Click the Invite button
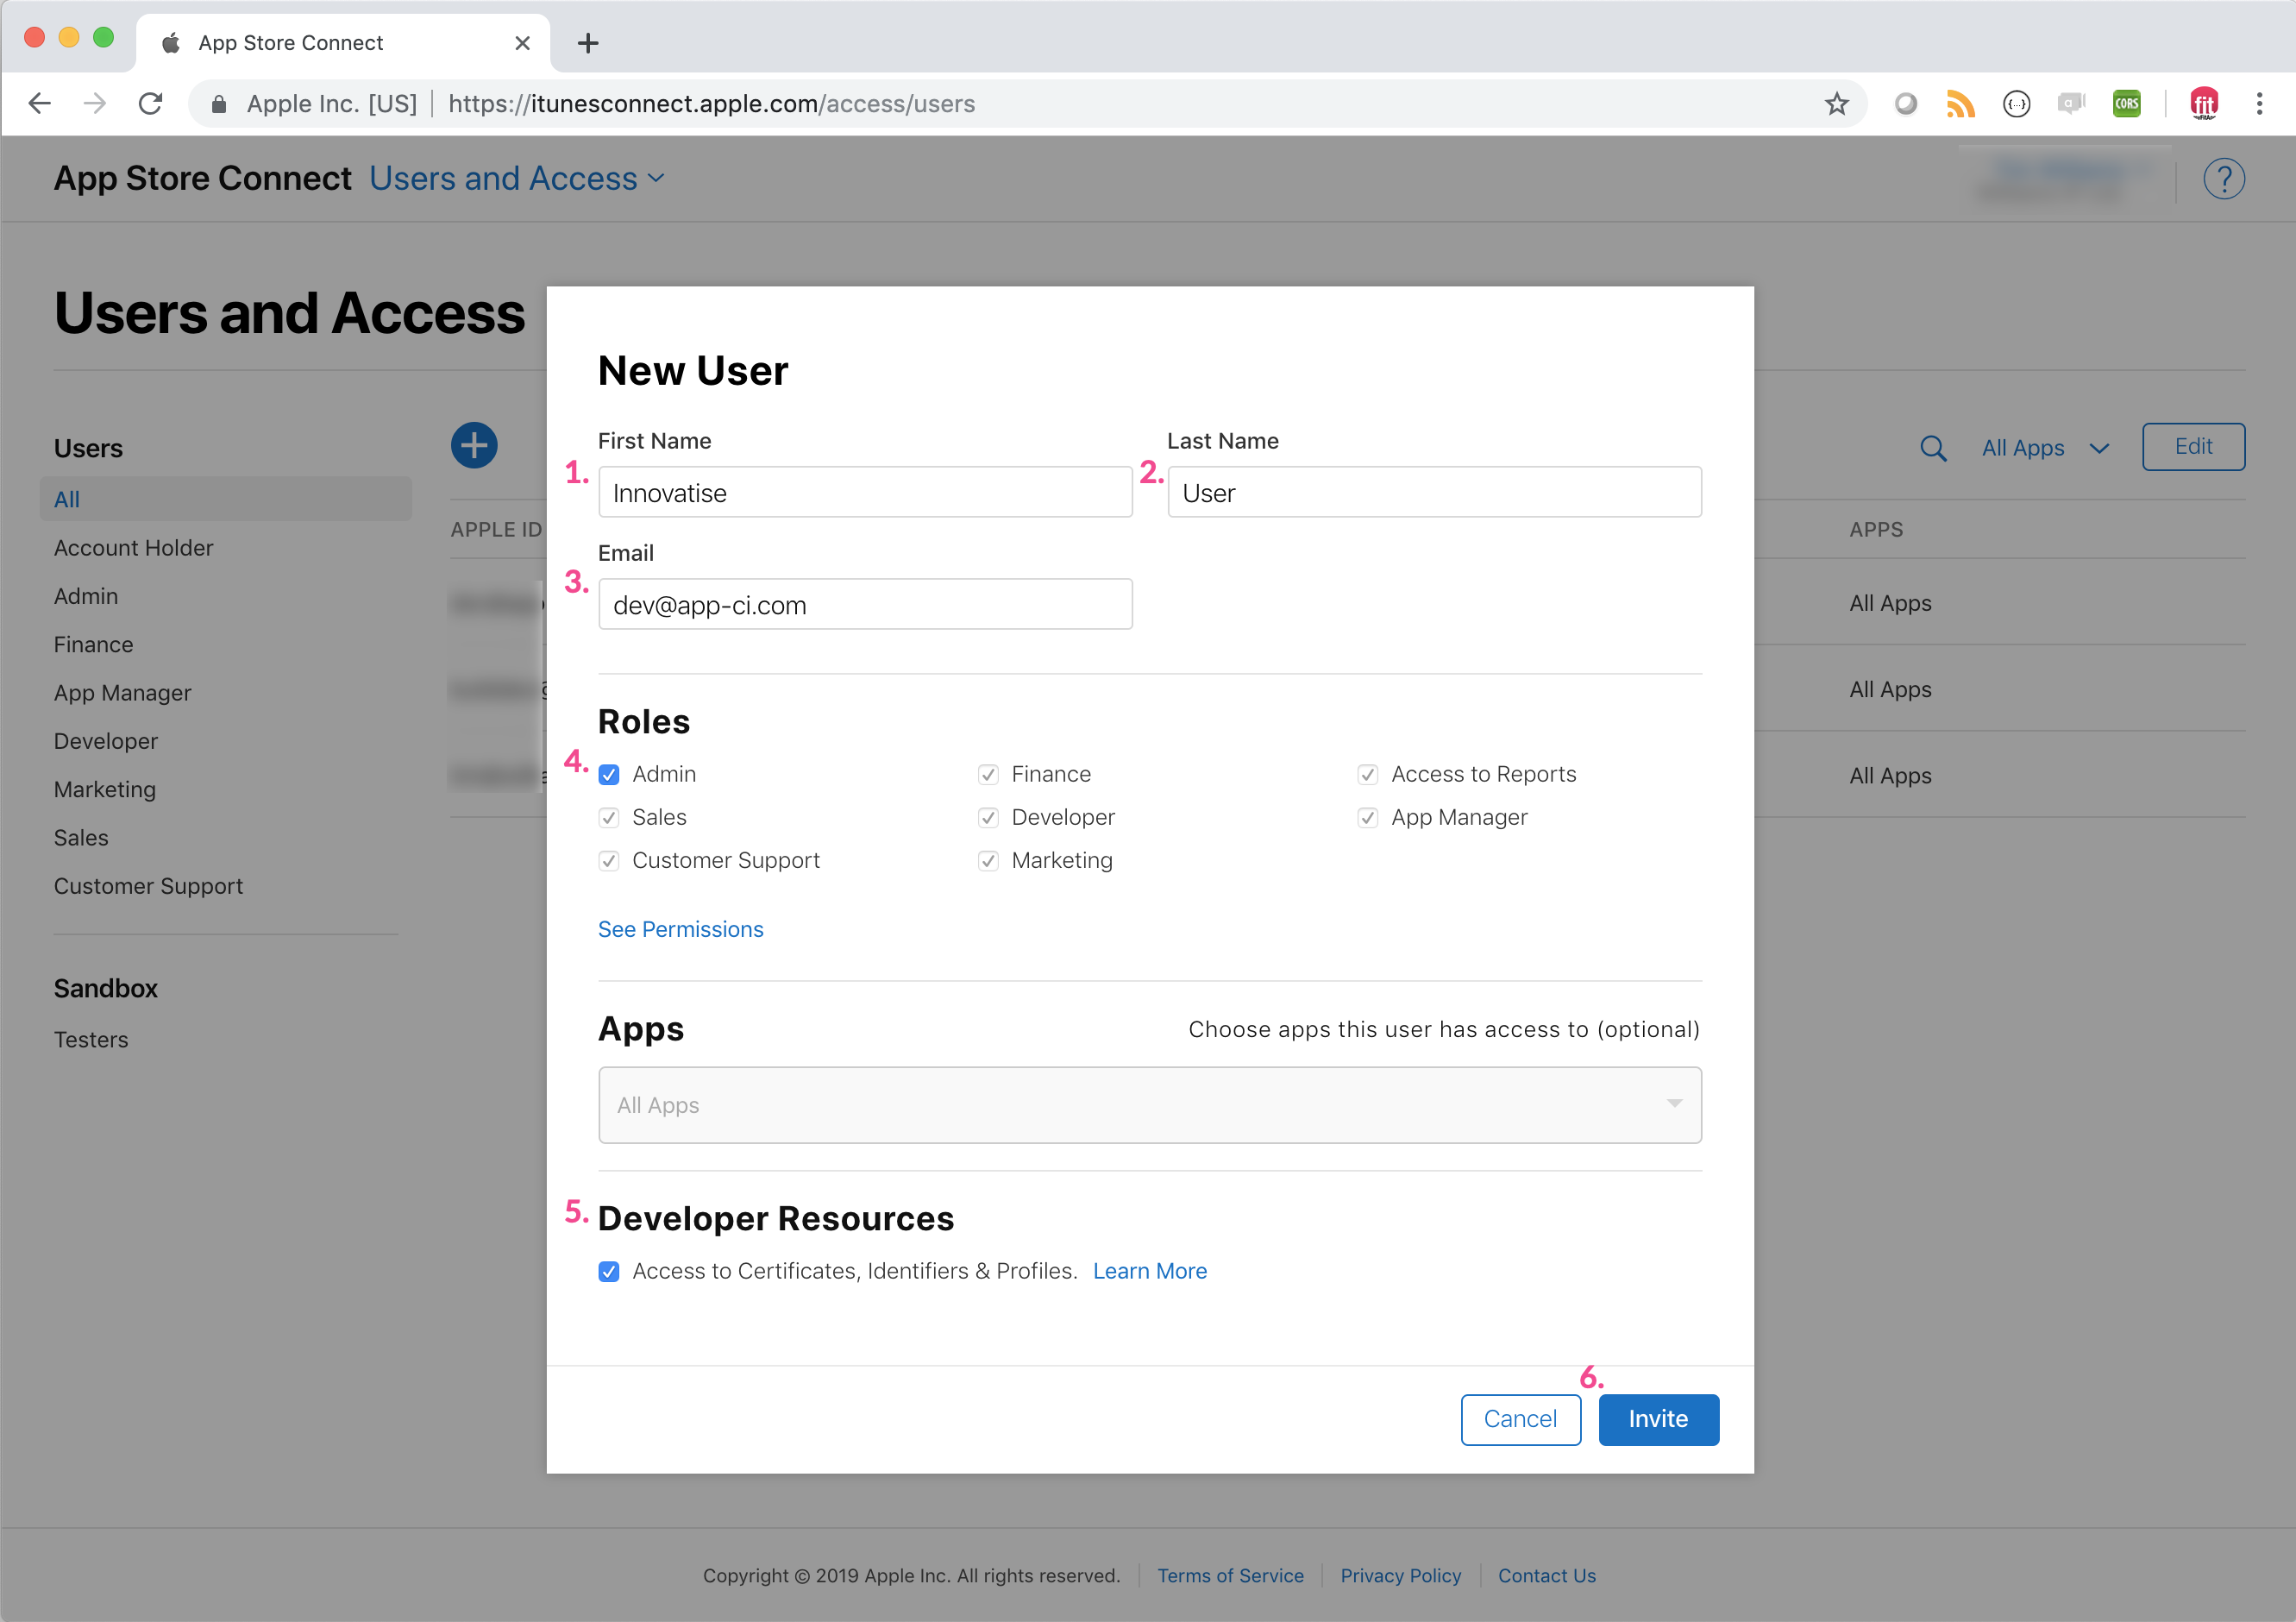This screenshot has height=1622, width=2296. [1659, 1419]
